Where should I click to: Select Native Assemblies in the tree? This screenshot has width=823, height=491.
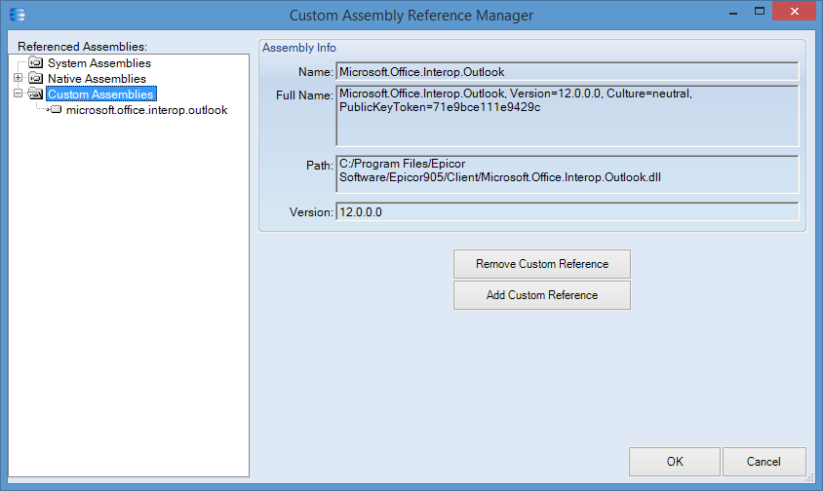point(98,79)
